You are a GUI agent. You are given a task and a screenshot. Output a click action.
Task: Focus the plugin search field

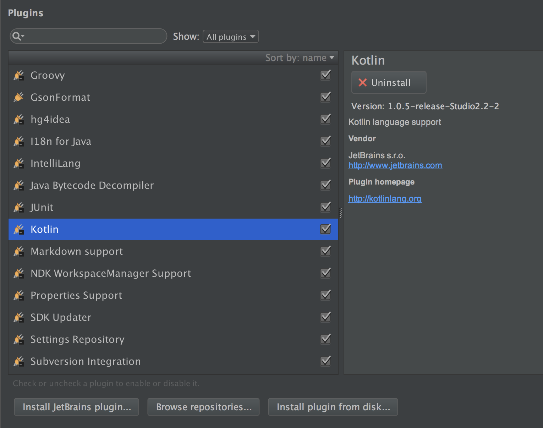point(88,36)
